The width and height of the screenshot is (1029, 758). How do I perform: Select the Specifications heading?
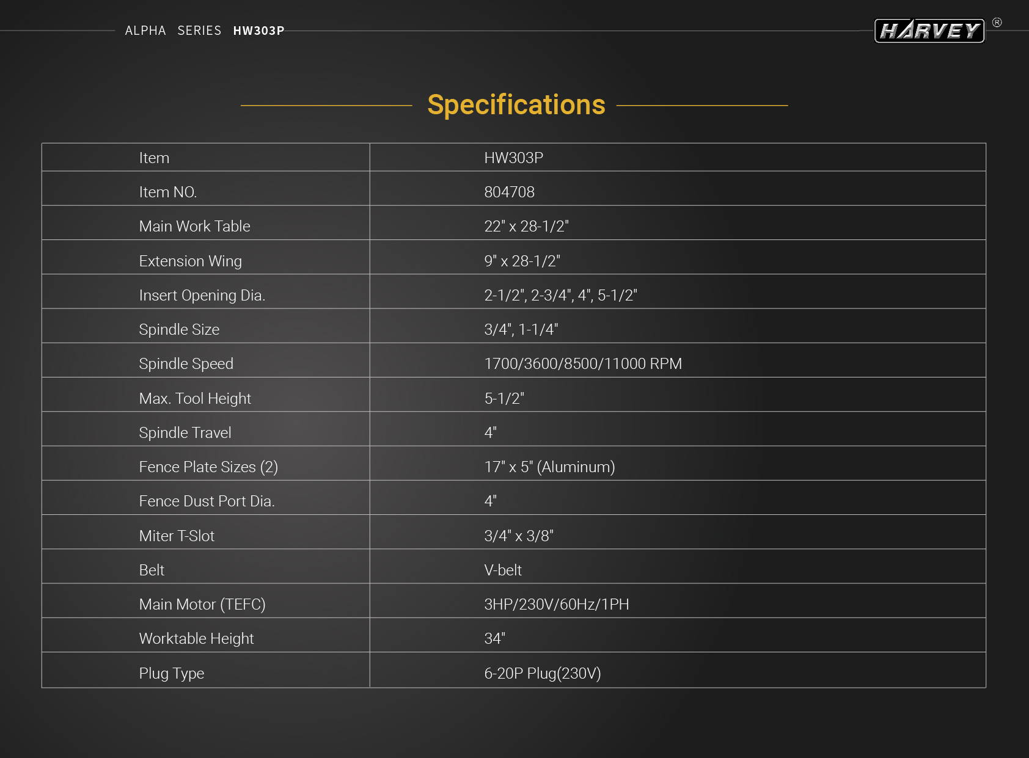click(x=516, y=105)
